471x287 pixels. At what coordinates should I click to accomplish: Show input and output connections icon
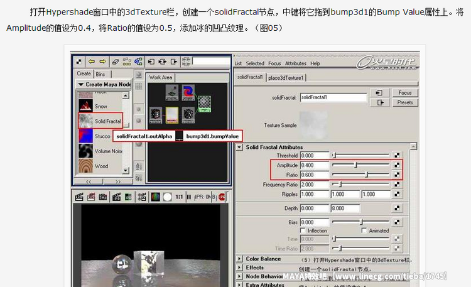tap(163, 62)
